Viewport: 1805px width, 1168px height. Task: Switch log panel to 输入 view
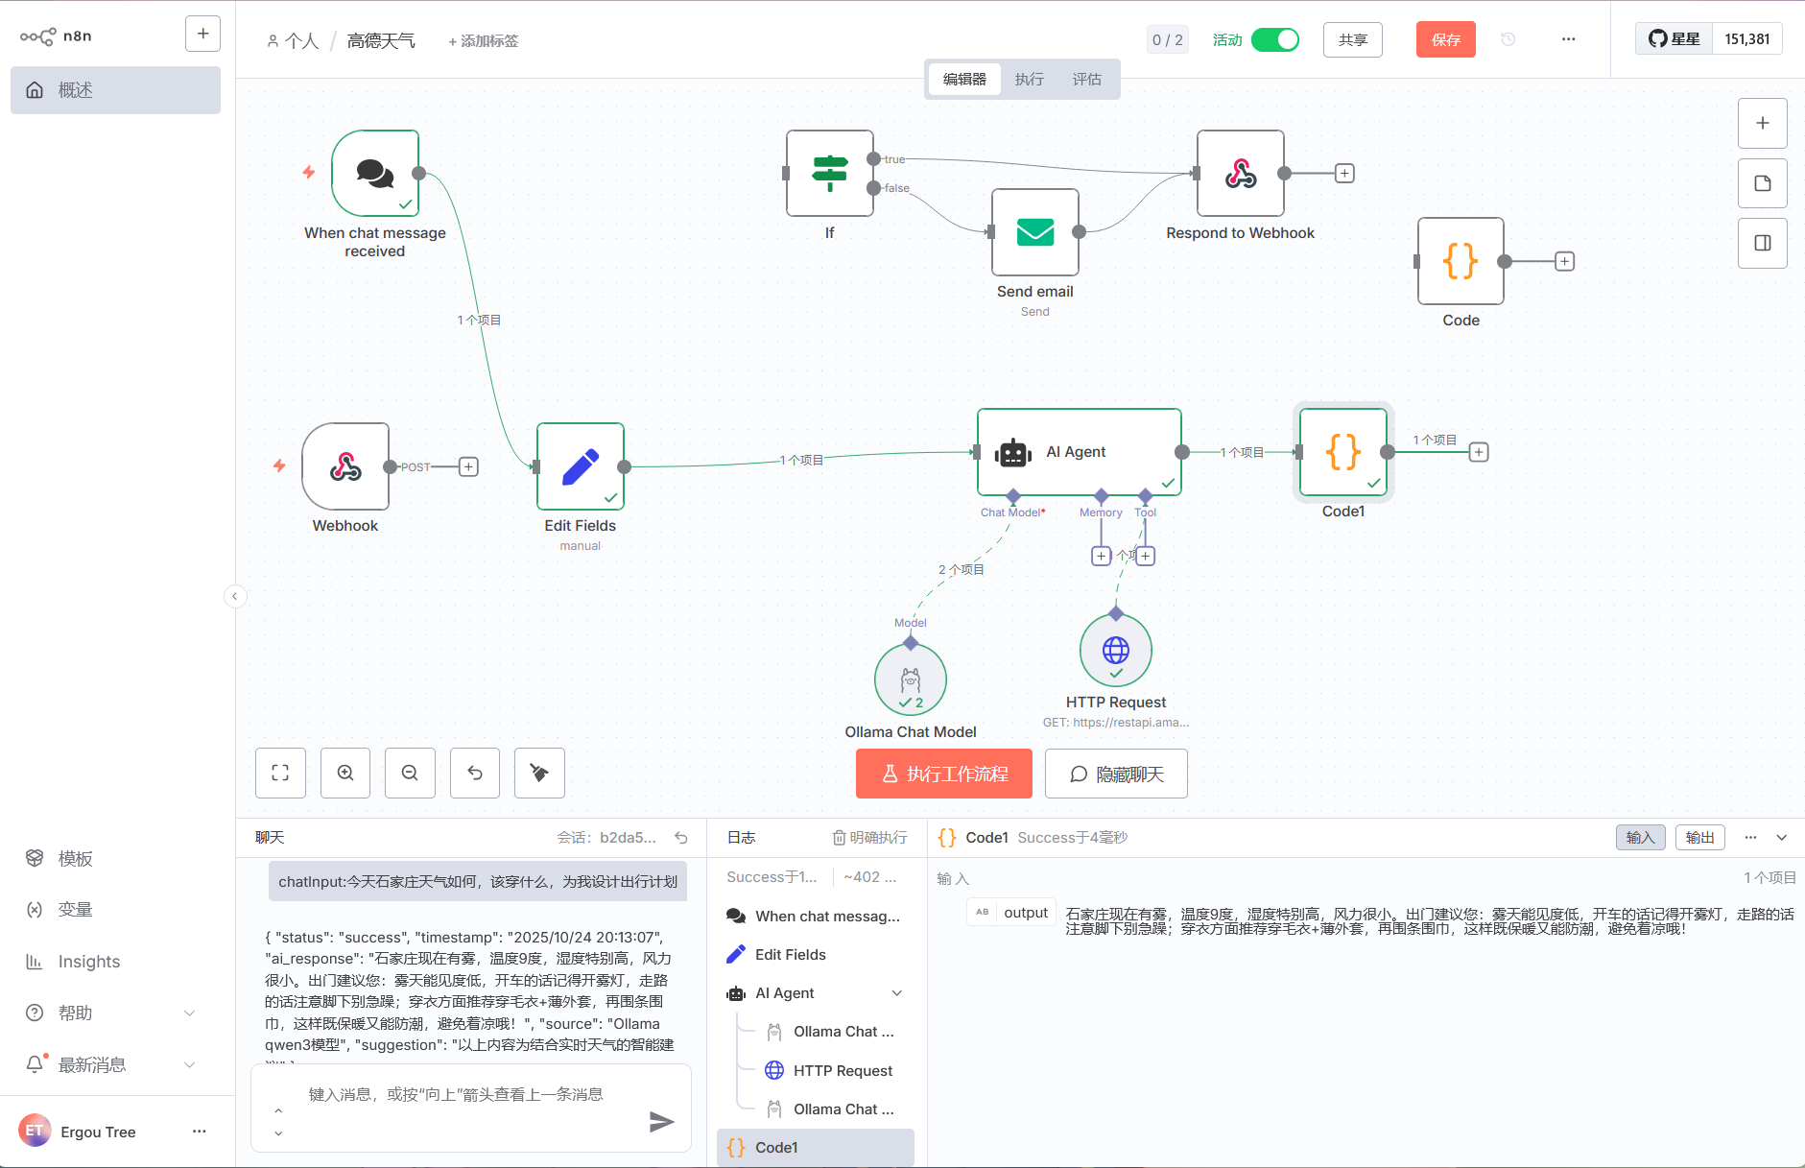pos(1640,837)
